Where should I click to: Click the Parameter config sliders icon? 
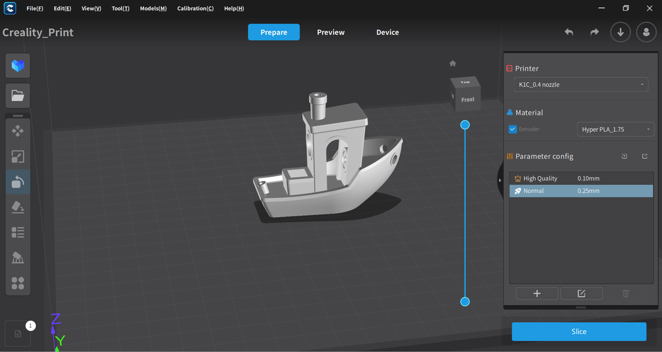[x=510, y=156]
